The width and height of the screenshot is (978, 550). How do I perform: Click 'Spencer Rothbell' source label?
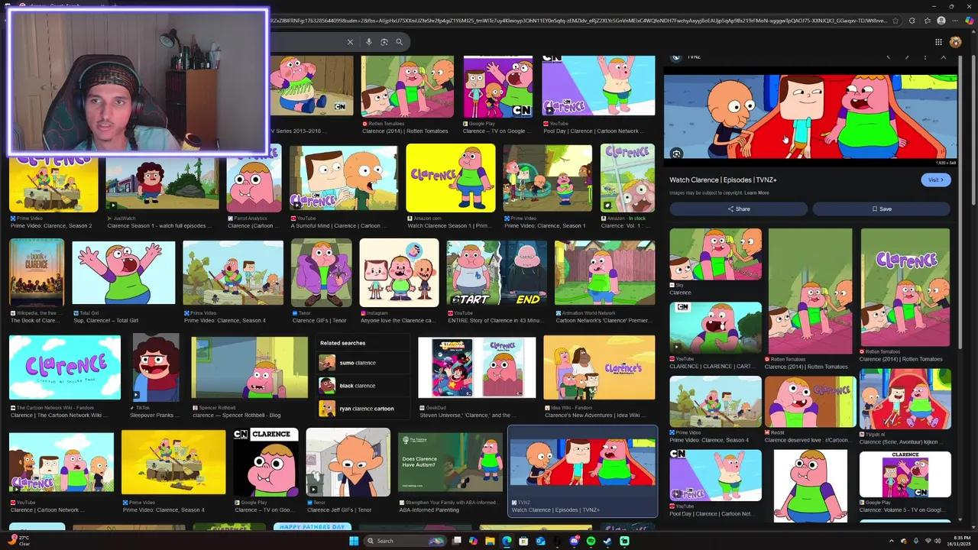218,408
